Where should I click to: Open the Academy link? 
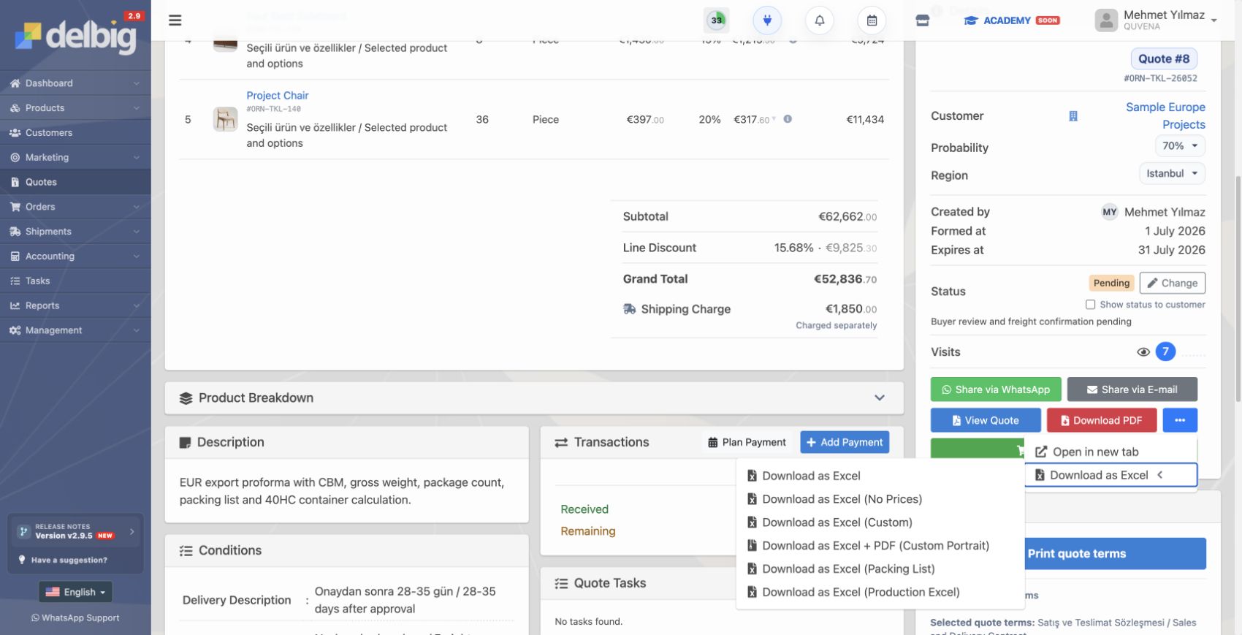(x=1011, y=20)
